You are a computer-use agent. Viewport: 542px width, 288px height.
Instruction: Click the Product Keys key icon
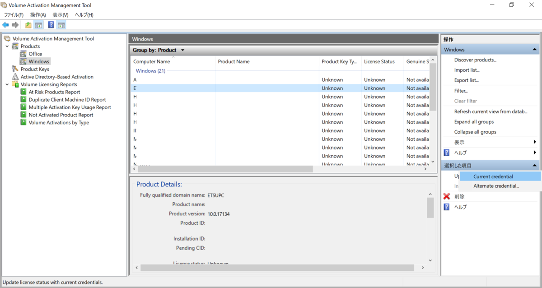click(x=15, y=69)
